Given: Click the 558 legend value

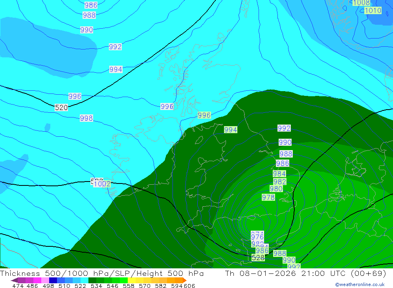Looking at the screenshot, I should (x=129, y=286).
